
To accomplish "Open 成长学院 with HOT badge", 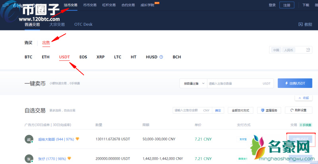I will click(x=150, y=5).
